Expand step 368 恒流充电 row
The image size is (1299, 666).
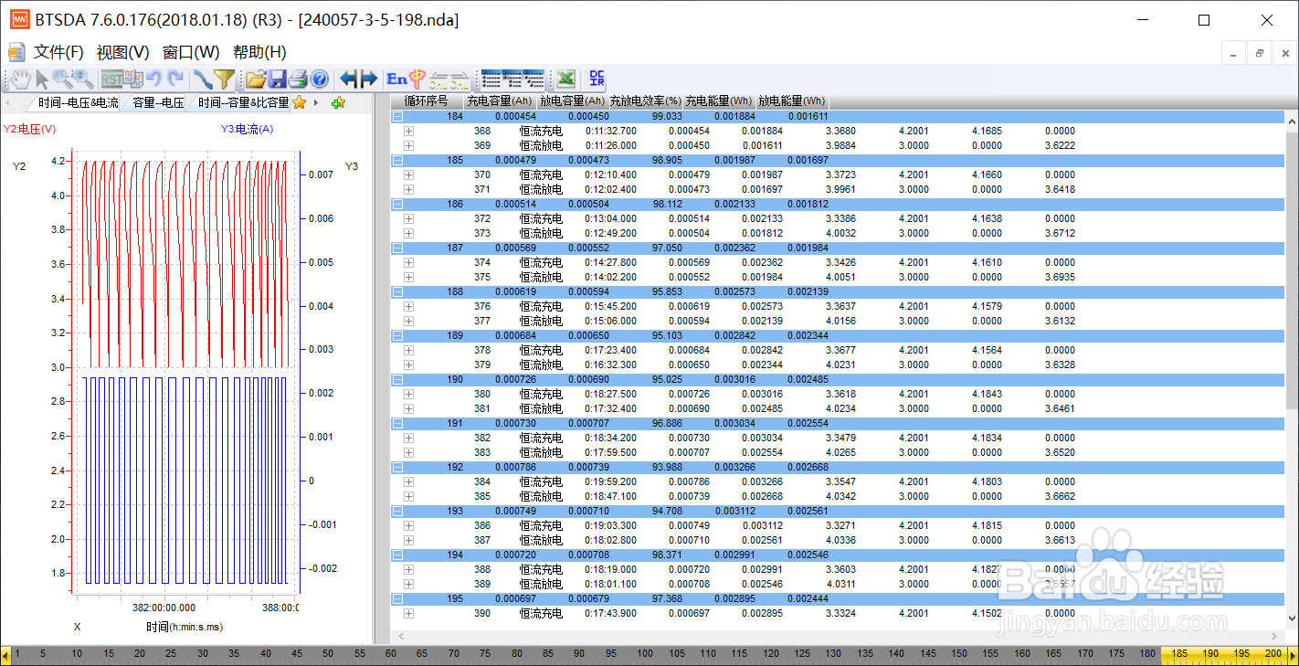coord(408,131)
